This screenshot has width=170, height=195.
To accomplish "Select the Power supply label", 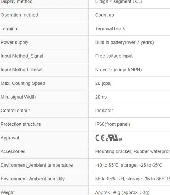I will 14,43.
